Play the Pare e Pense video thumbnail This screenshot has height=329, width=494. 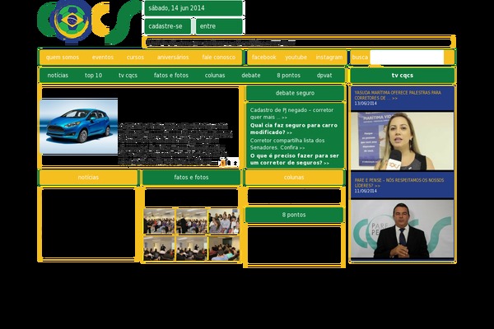(403, 229)
